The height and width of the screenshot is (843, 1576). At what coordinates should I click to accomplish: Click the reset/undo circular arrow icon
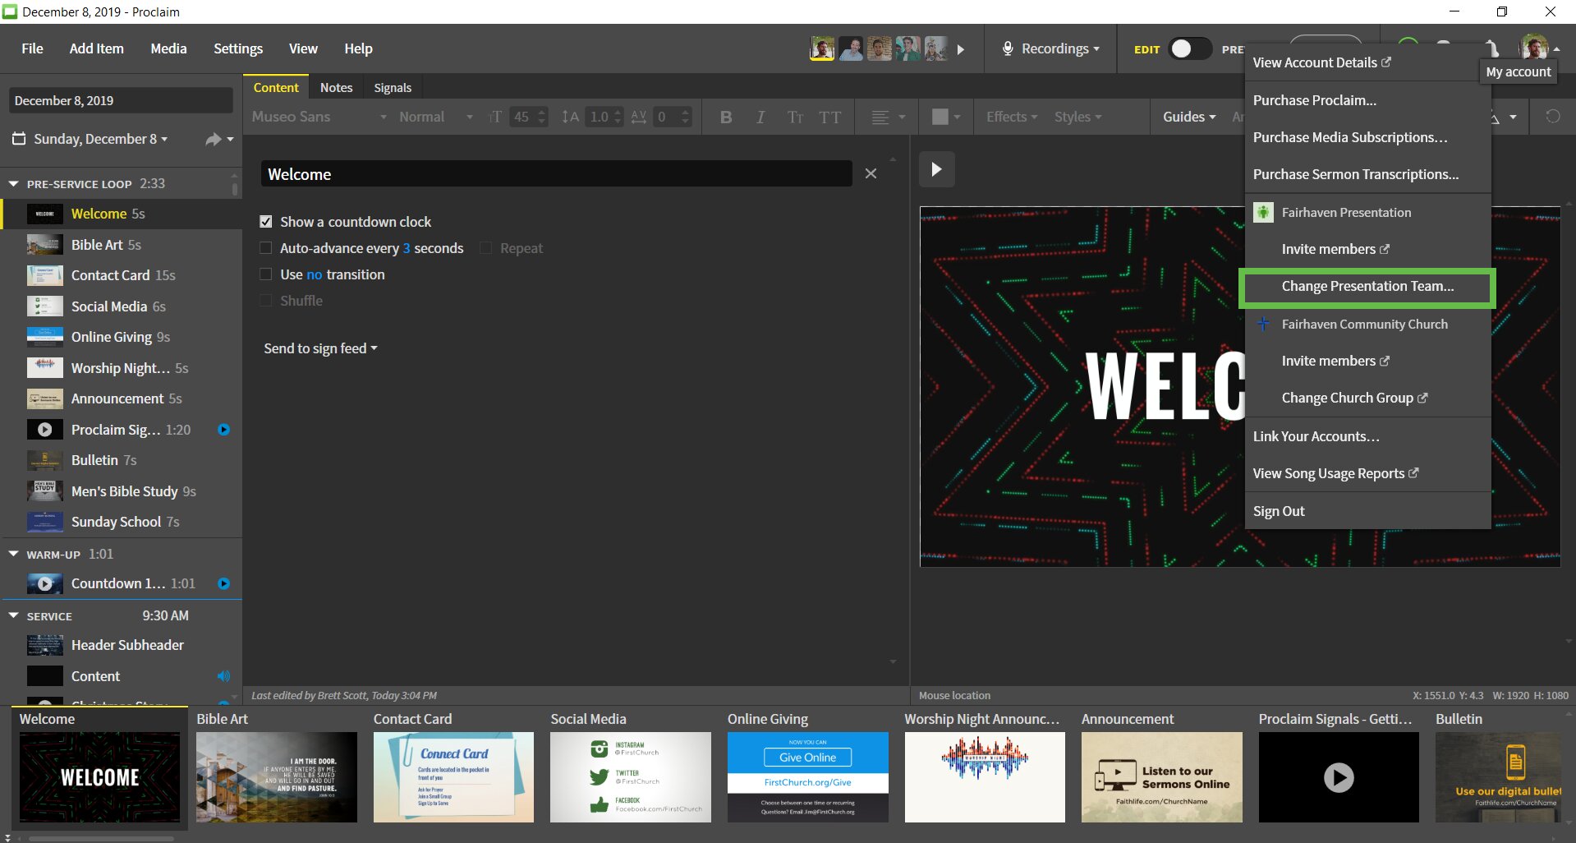coord(1552,117)
